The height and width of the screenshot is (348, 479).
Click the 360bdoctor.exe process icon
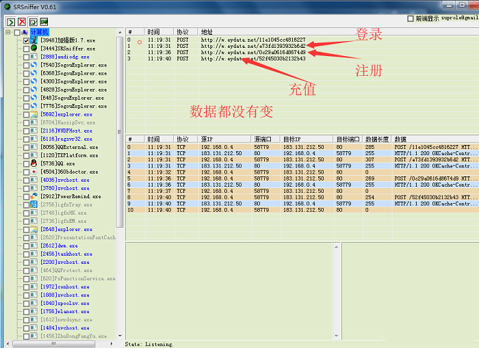pos(34,172)
